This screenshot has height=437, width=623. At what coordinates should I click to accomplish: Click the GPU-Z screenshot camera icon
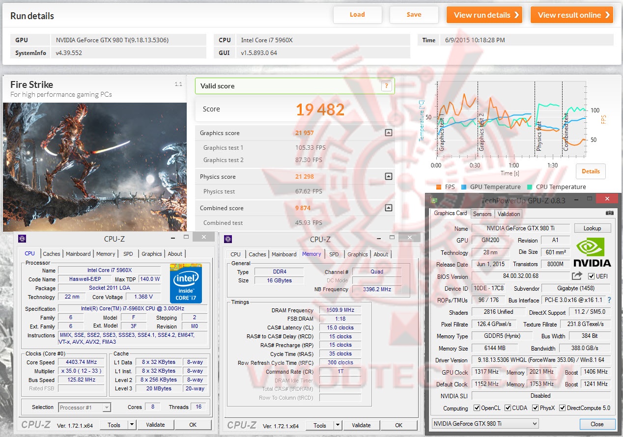tap(609, 213)
